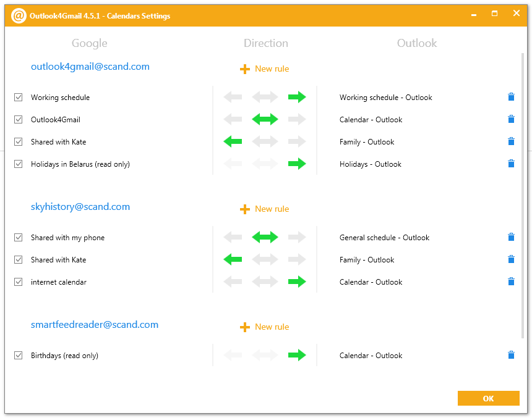Click the Outlook4Gmail @ logo in title bar
This screenshot has height=418, width=532.
pyautogui.click(x=19, y=15)
